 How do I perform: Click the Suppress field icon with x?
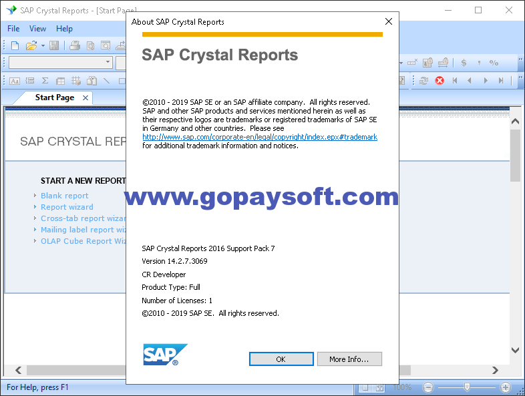412,62
